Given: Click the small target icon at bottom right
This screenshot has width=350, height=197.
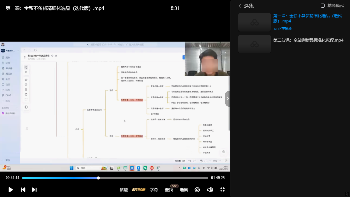Looking at the screenshot, I should pos(347,194).
